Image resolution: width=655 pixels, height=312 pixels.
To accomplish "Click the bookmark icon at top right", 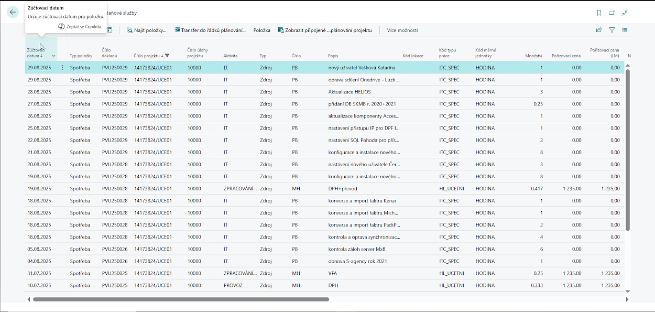I will tap(599, 13).
